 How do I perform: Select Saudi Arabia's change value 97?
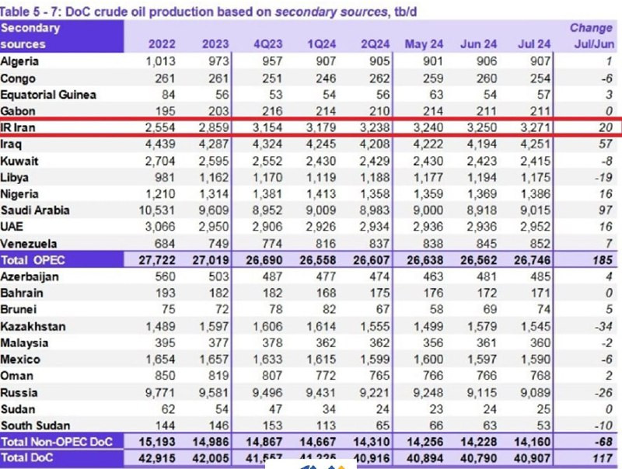606,210
